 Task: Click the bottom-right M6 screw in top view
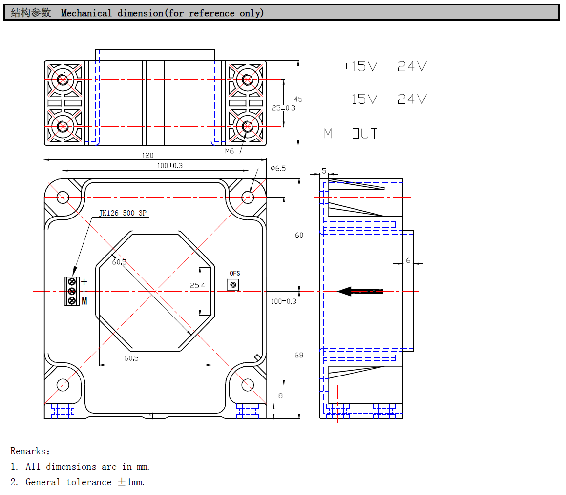(x=247, y=126)
